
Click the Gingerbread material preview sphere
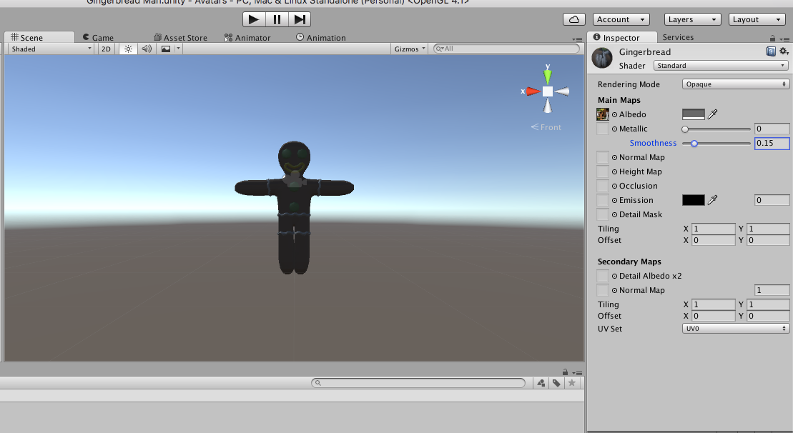click(602, 58)
